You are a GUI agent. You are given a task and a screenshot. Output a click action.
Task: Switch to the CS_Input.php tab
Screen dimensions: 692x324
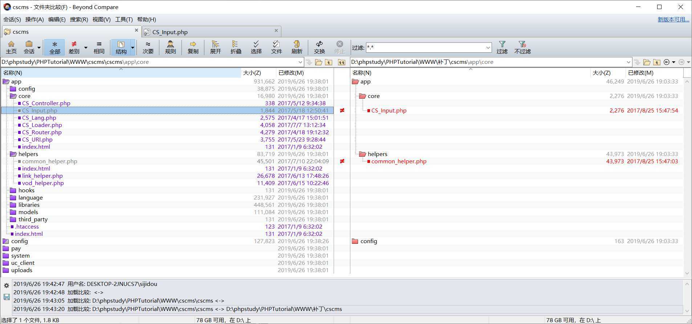click(170, 32)
